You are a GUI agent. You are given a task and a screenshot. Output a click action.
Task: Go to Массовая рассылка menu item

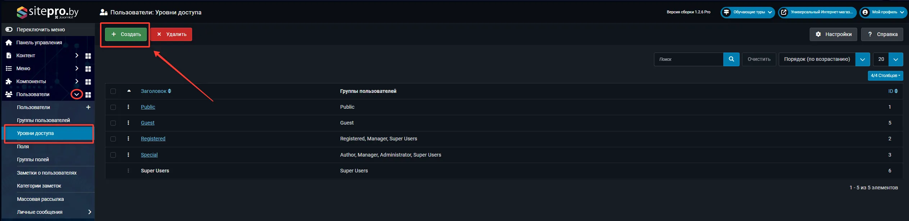click(40, 199)
